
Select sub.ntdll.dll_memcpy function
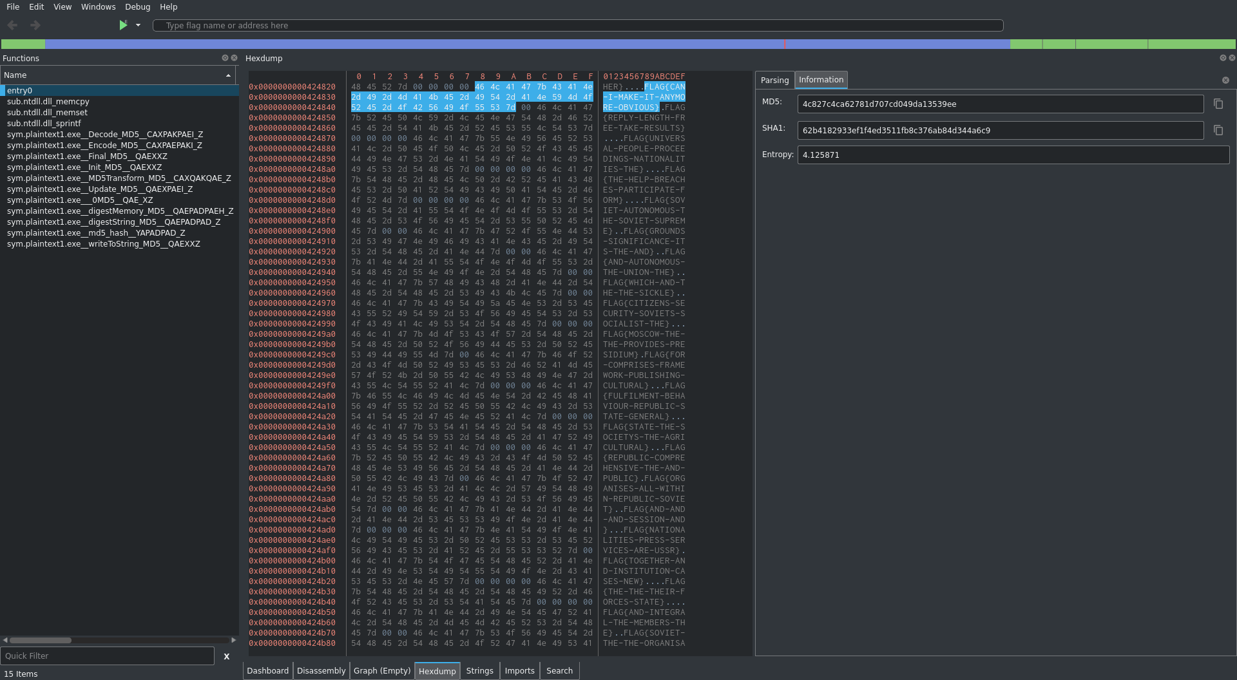tap(119, 102)
